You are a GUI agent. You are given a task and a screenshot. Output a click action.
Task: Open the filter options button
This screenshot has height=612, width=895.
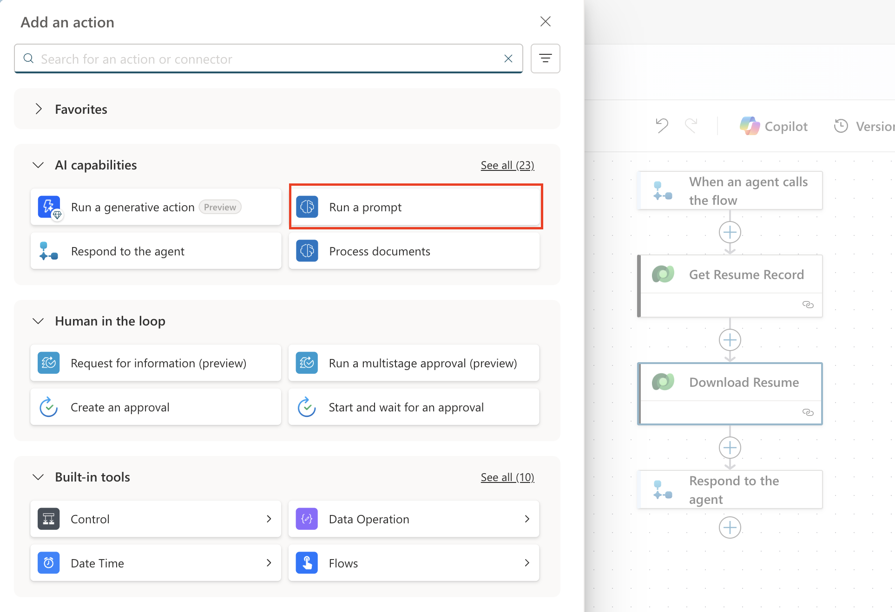[545, 59]
